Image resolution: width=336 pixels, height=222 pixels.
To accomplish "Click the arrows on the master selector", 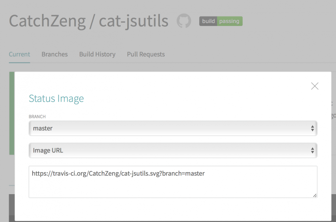I will click(312, 128).
